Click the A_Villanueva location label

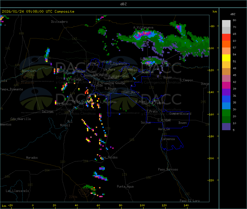(x=143, y=27)
